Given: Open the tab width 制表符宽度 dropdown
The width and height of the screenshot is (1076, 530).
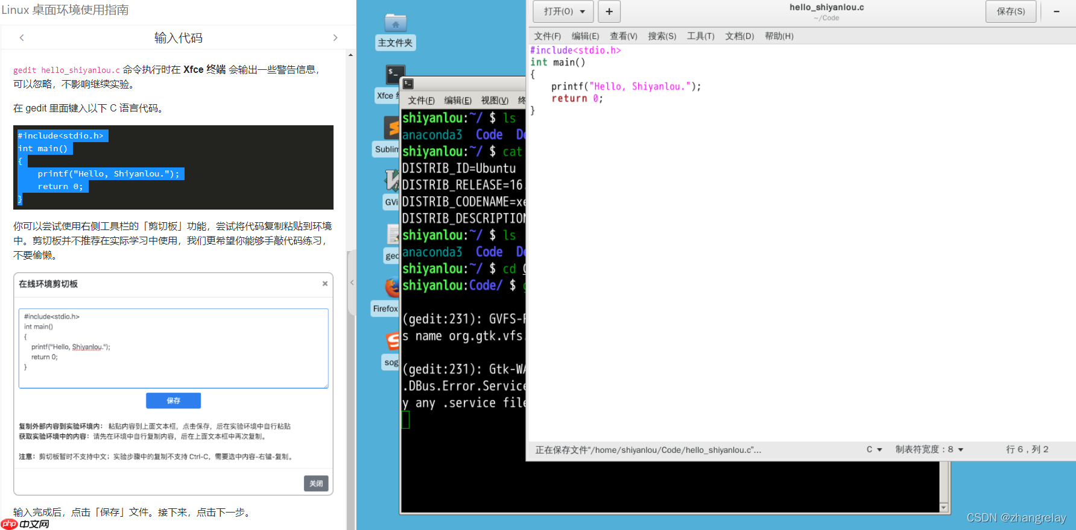Looking at the screenshot, I should (929, 449).
